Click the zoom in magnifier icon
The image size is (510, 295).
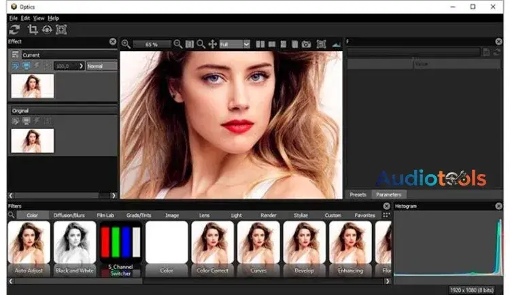[126, 44]
